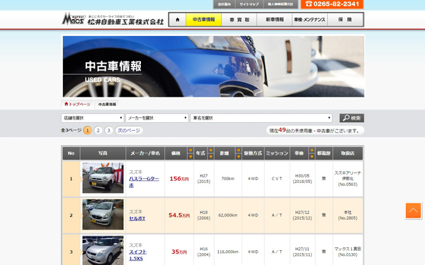Go to page 2 in pagination
This screenshot has height=265, width=425.
click(98, 130)
